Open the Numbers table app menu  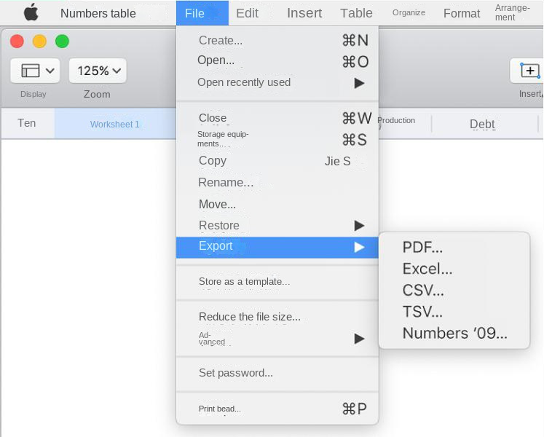point(98,13)
